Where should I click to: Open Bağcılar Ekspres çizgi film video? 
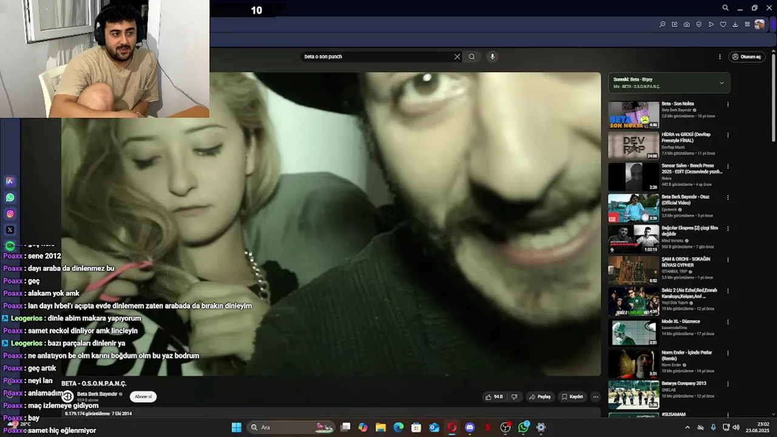pyautogui.click(x=633, y=239)
